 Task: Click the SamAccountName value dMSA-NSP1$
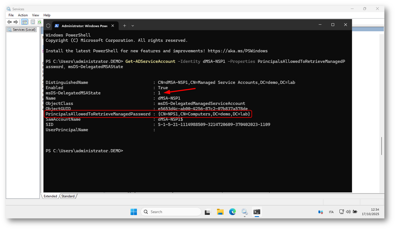(x=170, y=119)
